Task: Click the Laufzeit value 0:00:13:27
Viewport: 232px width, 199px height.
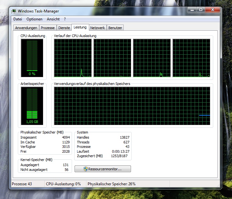Action: [120, 151]
